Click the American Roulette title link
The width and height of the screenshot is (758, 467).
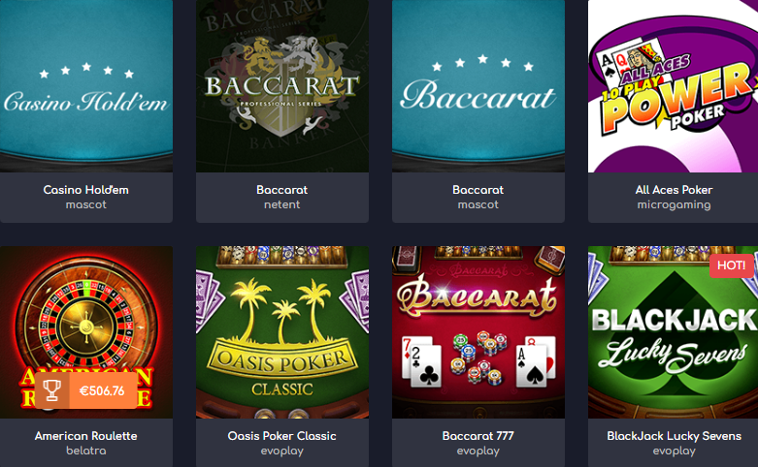tap(86, 436)
